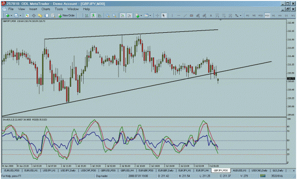
Task: Switch to the USDJPY,Daily chart tab
Action: pyautogui.click(x=68, y=170)
